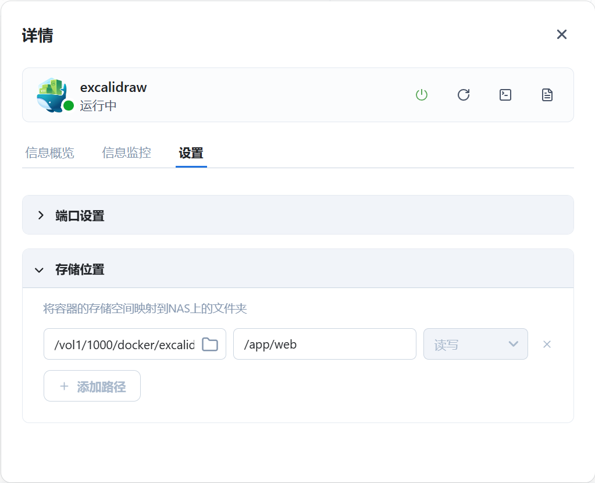Restart the excalidraw container with refresh icon
This screenshot has width=595, height=483.
[464, 94]
